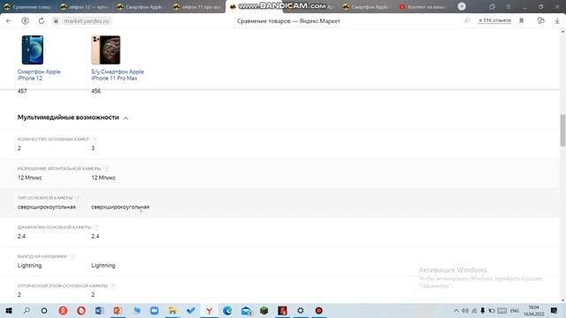Image resolution: width=566 pixels, height=318 pixels.
Task: Open Б/у Смартфон Apple iPhone 11 Pro Max link
Action: point(118,75)
